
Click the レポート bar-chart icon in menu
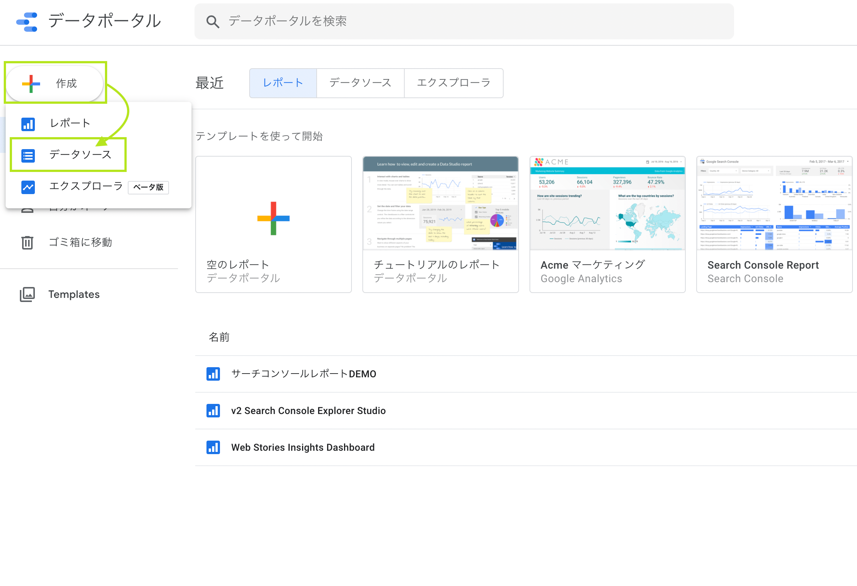pos(28,124)
